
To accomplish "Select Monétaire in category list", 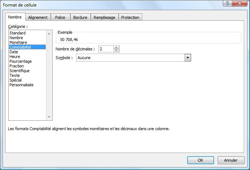I will click(x=18, y=42).
